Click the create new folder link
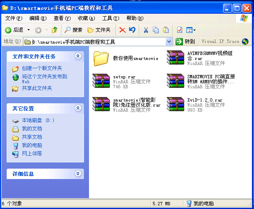Image resolution: width=254 pixels, height=209 pixels. click(42, 68)
